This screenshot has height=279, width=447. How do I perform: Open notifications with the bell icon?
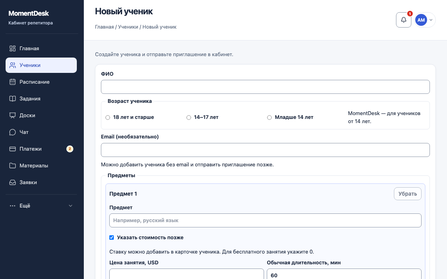tap(404, 20)
